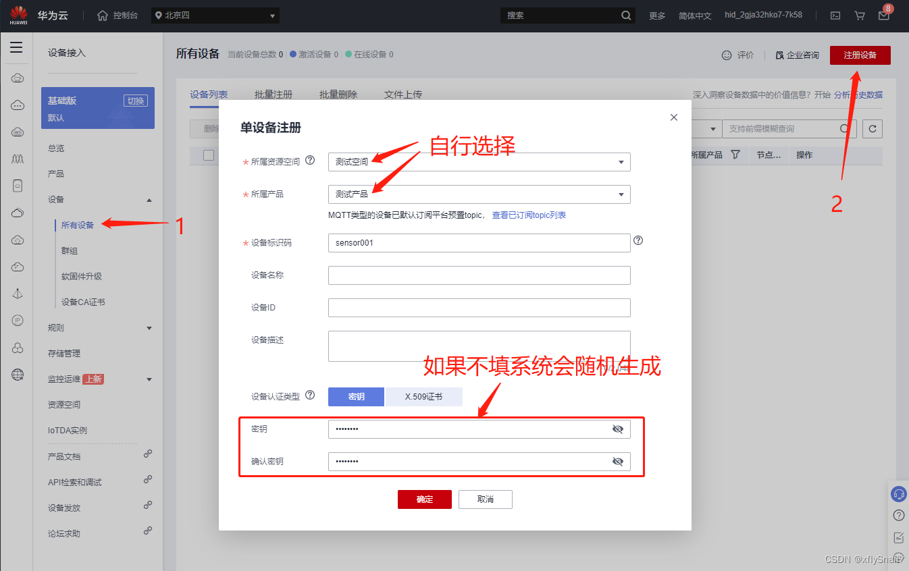The width and height of the screenshot is (909, 571).
Task: Click the 取消 button
Action: pos(486,499)
